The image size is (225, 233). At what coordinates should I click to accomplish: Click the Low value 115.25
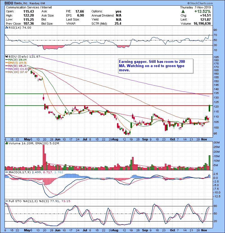[x=29, y=19]
